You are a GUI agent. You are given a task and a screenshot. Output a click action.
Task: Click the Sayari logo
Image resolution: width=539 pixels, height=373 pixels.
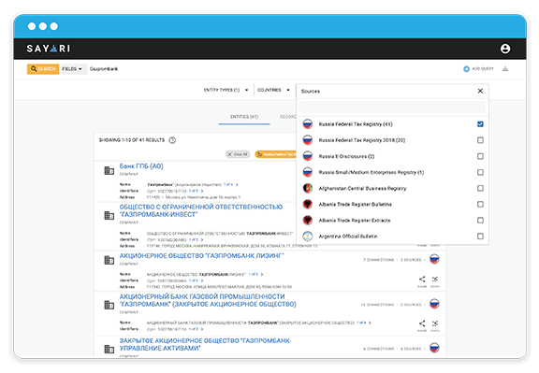click(48, 49)
